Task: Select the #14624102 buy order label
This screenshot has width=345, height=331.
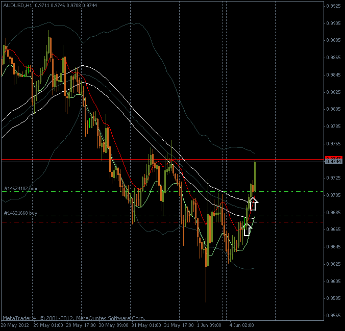Action: pyautogui.click(x=21, y=189)
